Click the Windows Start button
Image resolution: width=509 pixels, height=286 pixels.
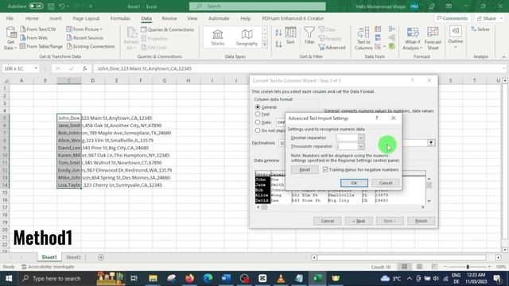[x=9, y=278]
